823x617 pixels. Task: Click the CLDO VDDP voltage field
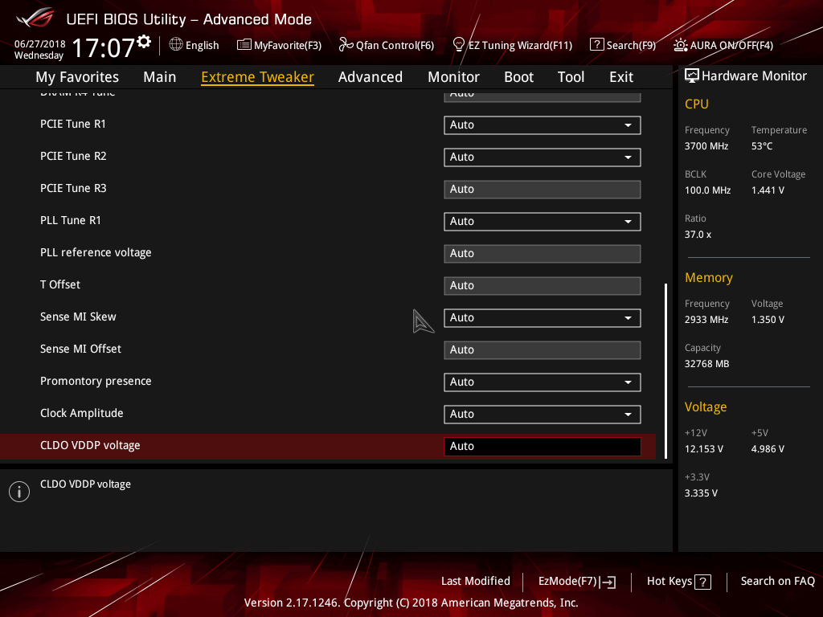click(543, 446)
